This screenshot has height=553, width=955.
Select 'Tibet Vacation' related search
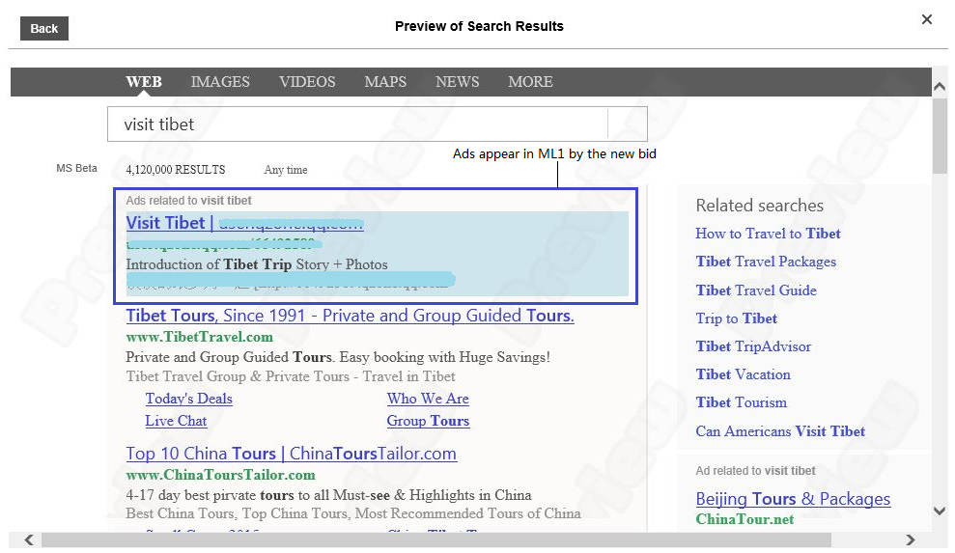tap(744, 374)
